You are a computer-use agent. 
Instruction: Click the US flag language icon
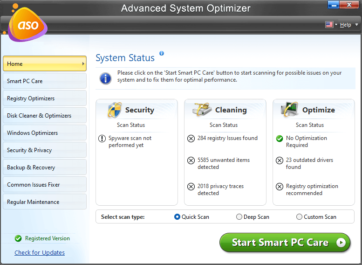coord(329,25)
